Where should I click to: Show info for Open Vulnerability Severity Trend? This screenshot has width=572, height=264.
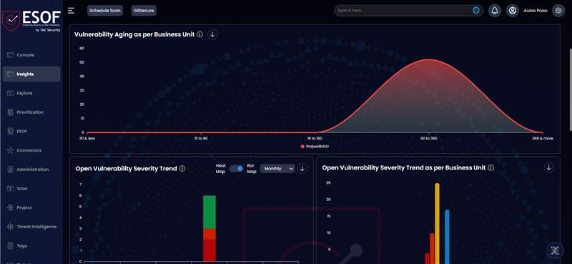pos(182,169)
